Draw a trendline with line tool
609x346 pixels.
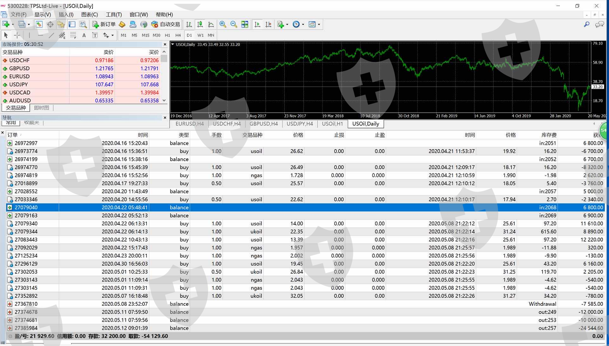[51, 35]
